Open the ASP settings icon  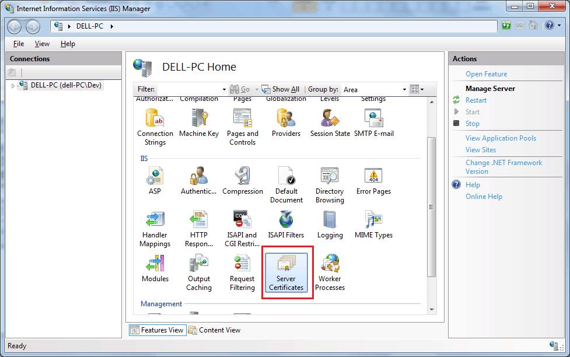(x=154, y=181)
